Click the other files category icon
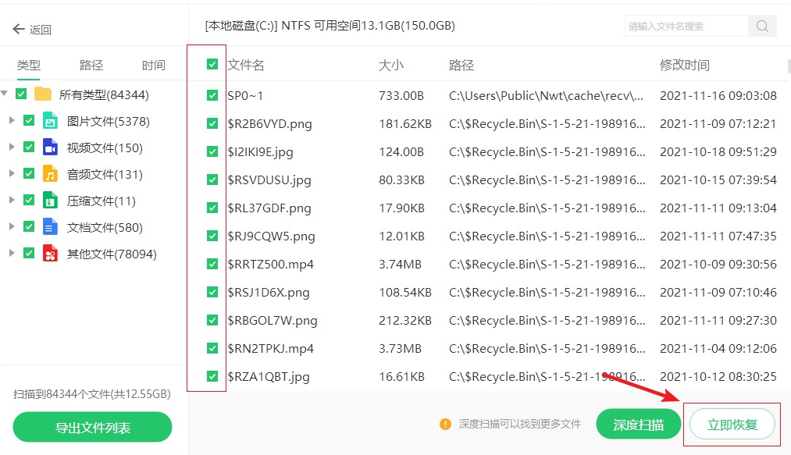 coord(50,254)
